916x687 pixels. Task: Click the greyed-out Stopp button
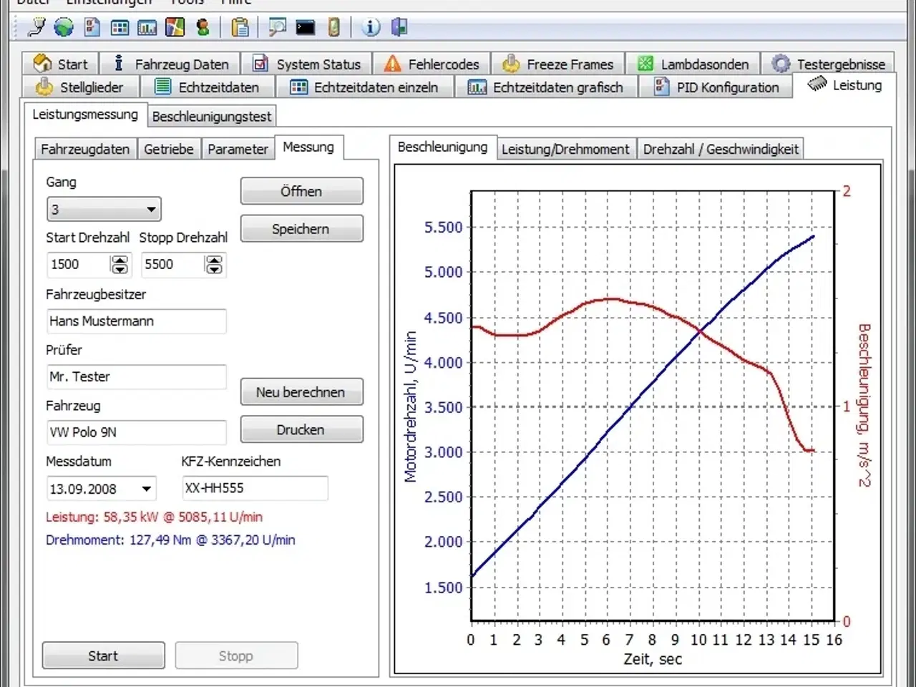(236, 656)
